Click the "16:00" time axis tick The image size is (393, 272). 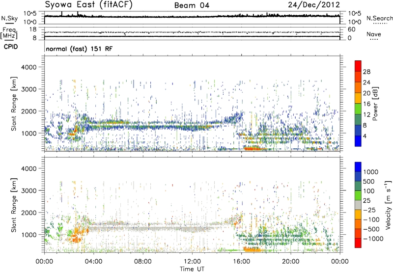241,262
